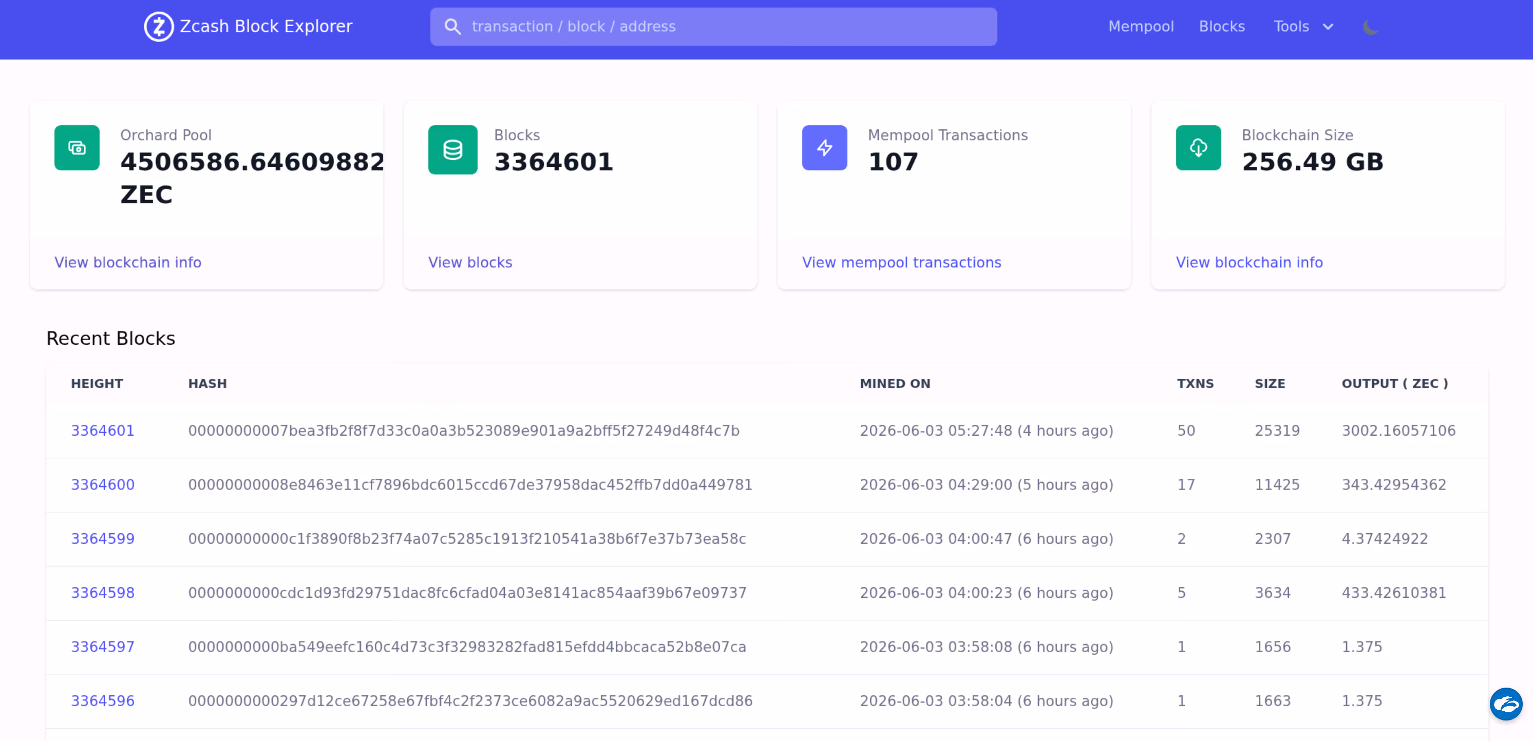Open View blockchain info under Orchard Pool
This screenshot has height=741, width=1533.
tap(127, 262)
